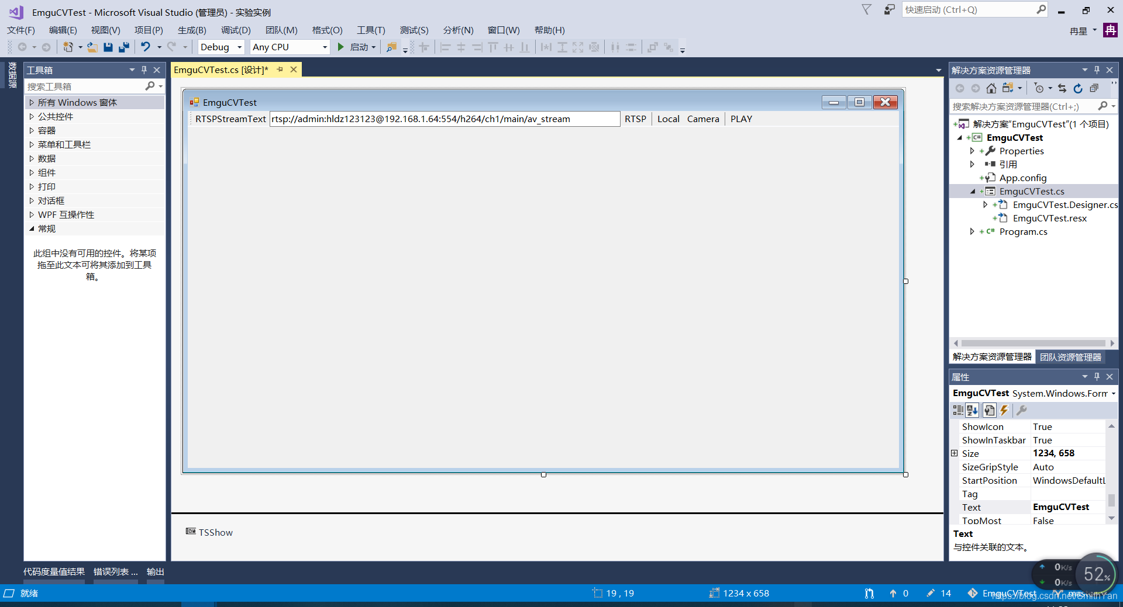Screen dimensions: 1123x607
Task: Open the 文件(F) menu
Action: point(21,30)
